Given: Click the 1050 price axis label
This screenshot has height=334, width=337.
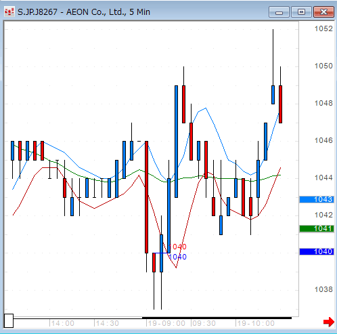Looking at the screenshot, I should (x=323, y=66).
